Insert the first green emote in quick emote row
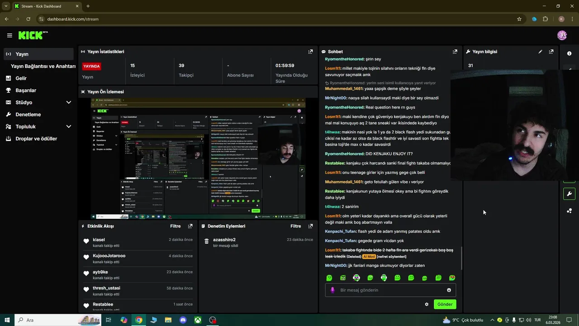 (329, 278)
